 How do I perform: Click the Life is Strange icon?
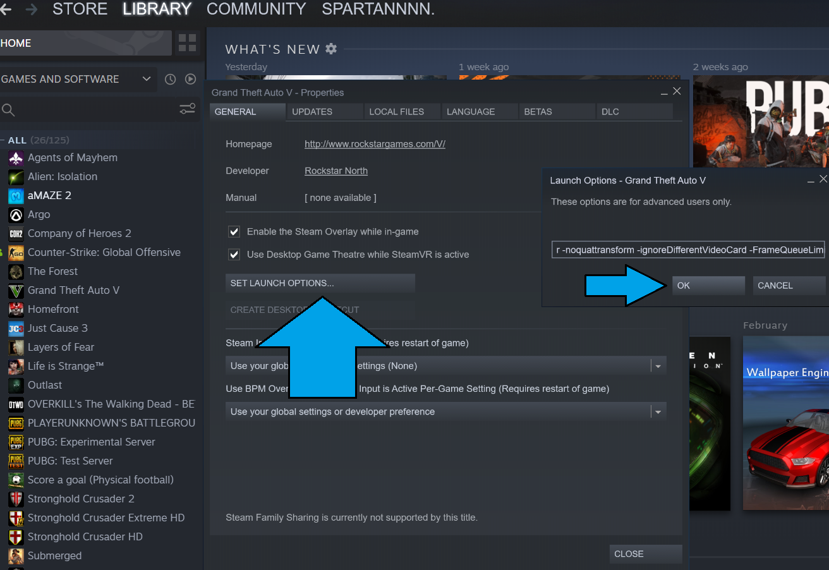pos(16,367)
